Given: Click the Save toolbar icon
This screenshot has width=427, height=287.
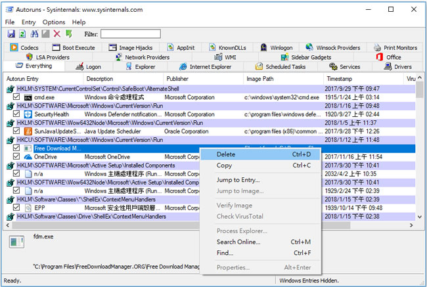Looking at the screenshot, I should (11, 33).
